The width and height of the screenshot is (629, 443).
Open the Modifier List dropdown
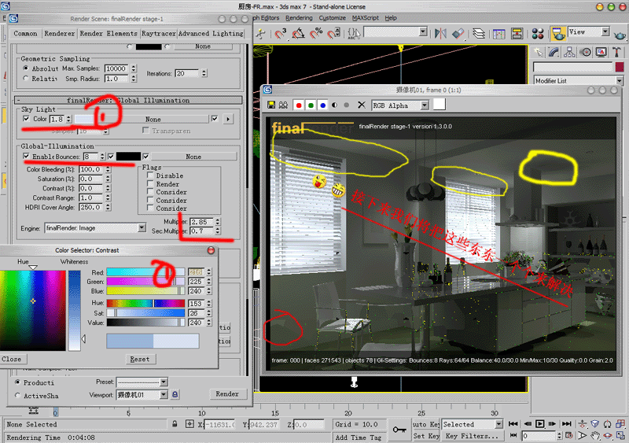tap(620, 81)
